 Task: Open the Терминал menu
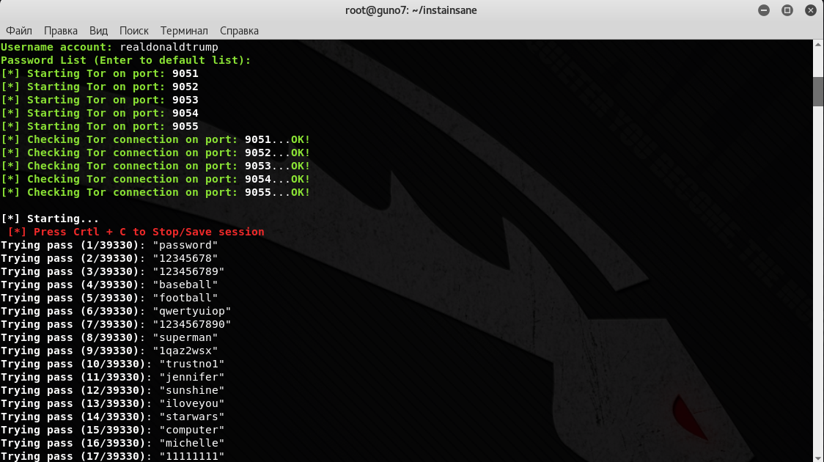pyautogui.click(x=184, y=31)
